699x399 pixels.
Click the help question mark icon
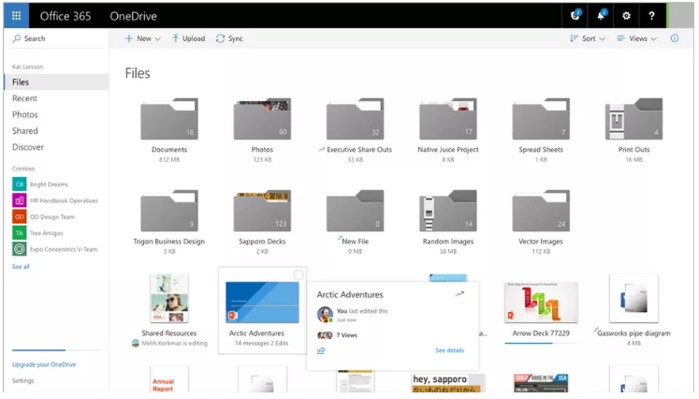[x=651, y=16]
